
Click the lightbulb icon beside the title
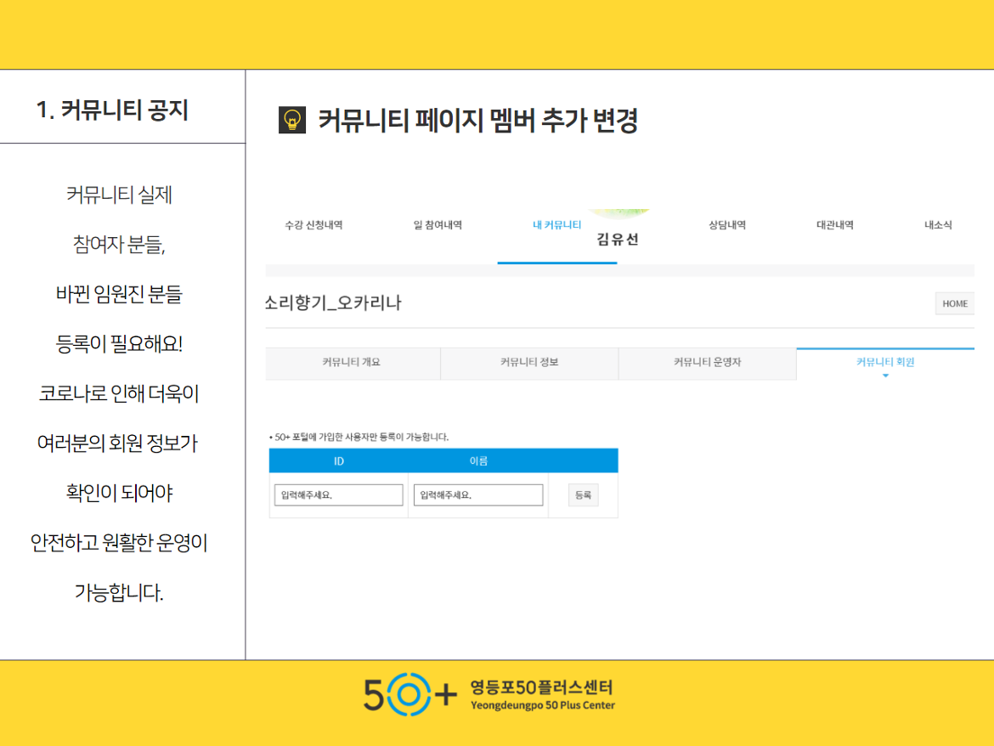pos(292,121)
